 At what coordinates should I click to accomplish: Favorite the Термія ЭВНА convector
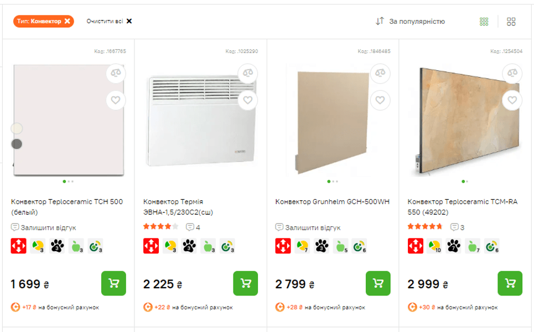point(247,100)
